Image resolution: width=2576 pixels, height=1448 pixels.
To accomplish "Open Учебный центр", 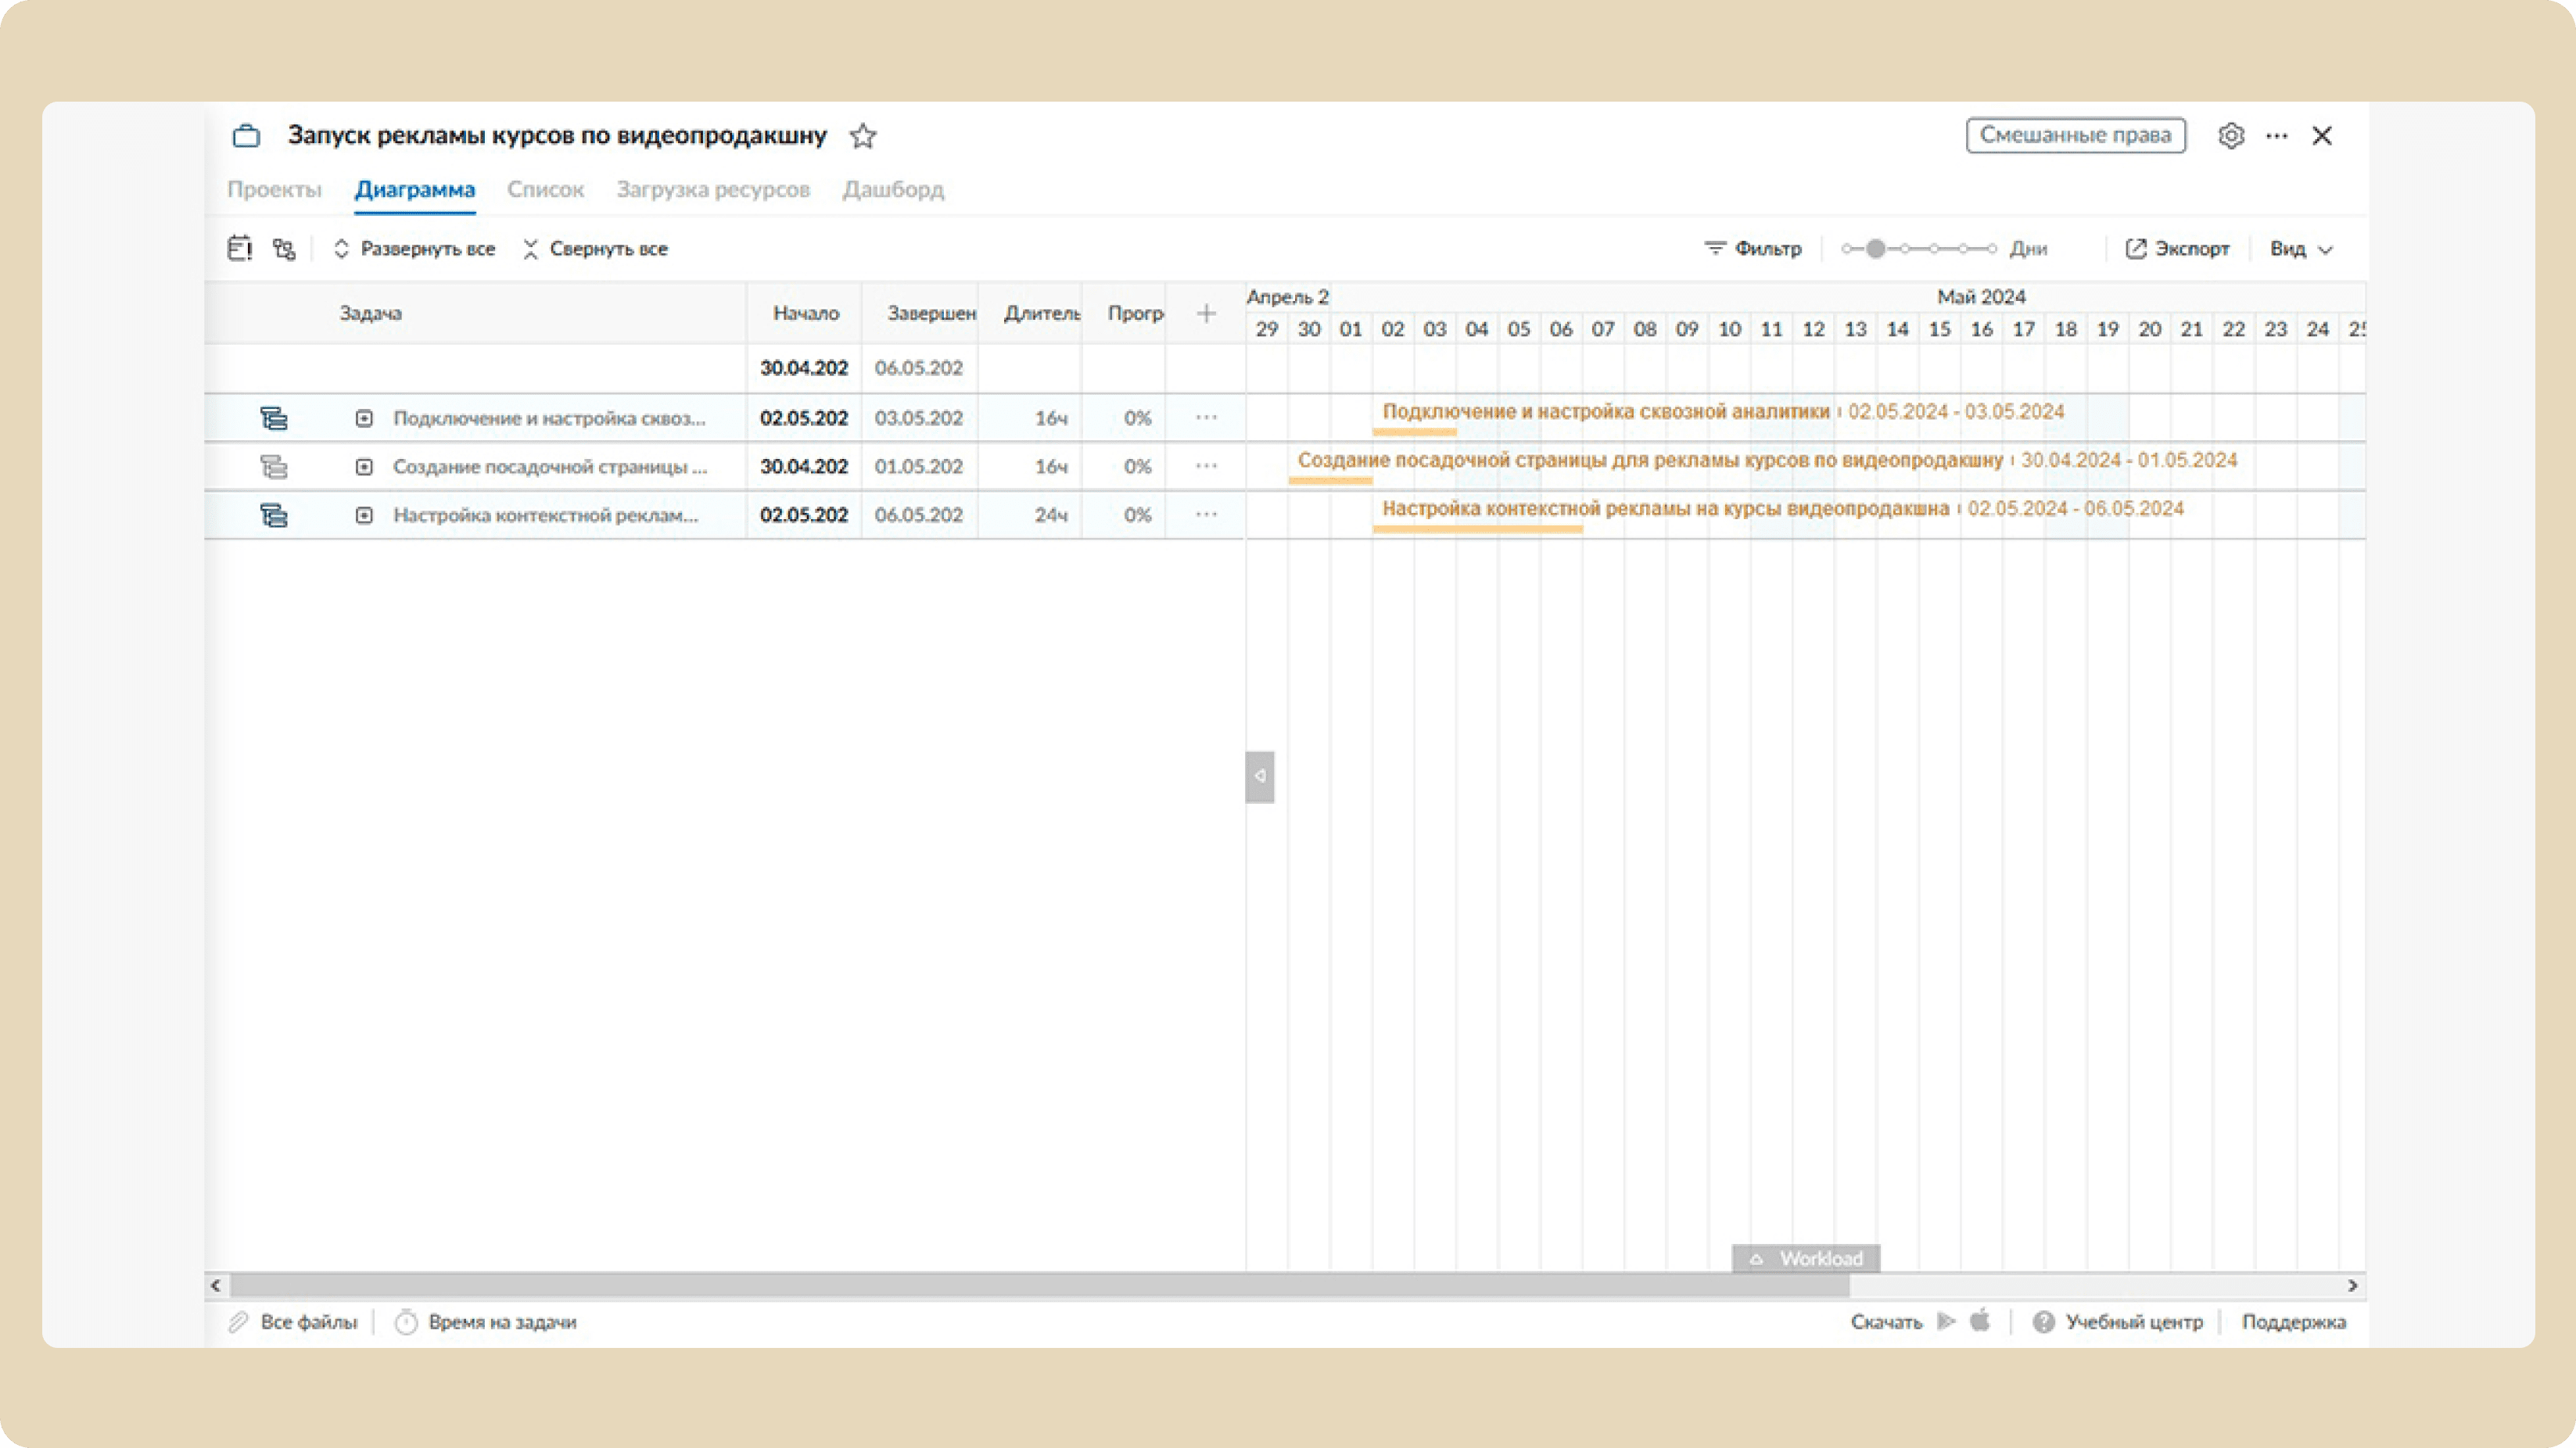I will (x=2118, y=1322).
